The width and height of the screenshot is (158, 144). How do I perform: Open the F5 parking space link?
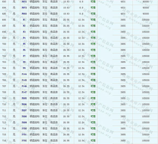tap(24, 44)
